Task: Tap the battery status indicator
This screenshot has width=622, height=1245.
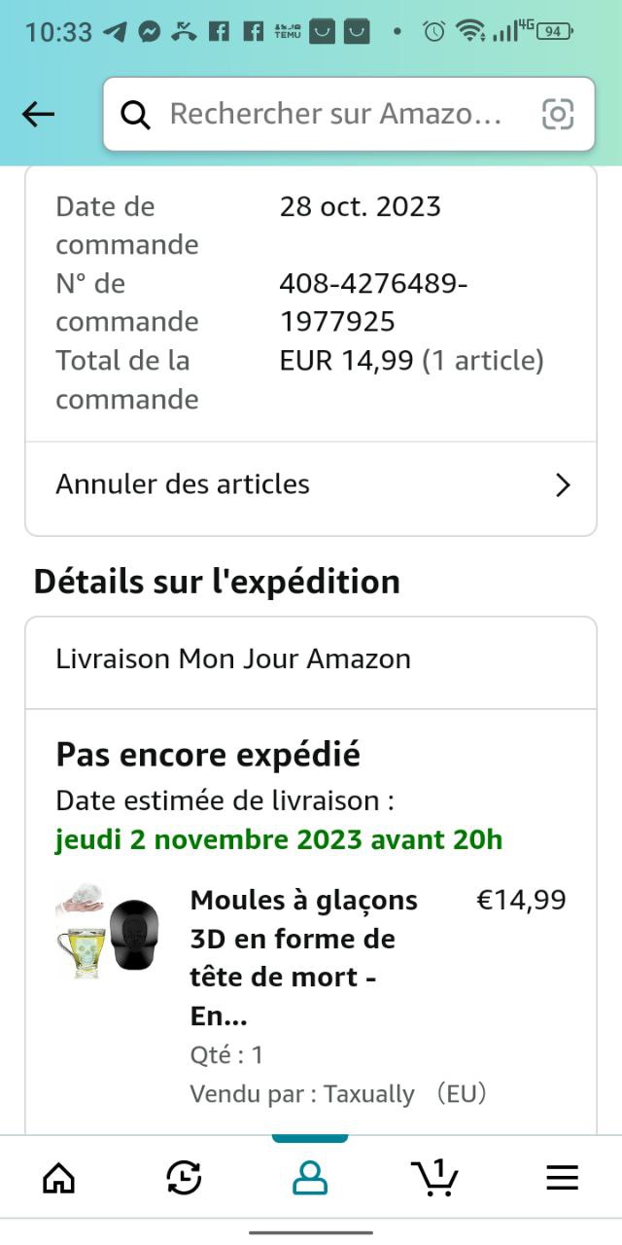Action: coord(552,31)
